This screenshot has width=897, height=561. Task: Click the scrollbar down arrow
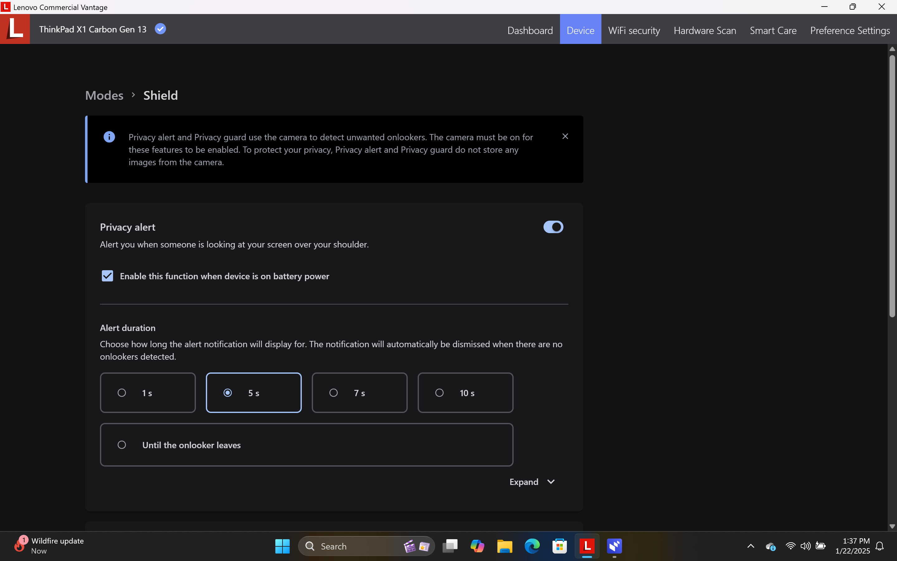[892, 526]
